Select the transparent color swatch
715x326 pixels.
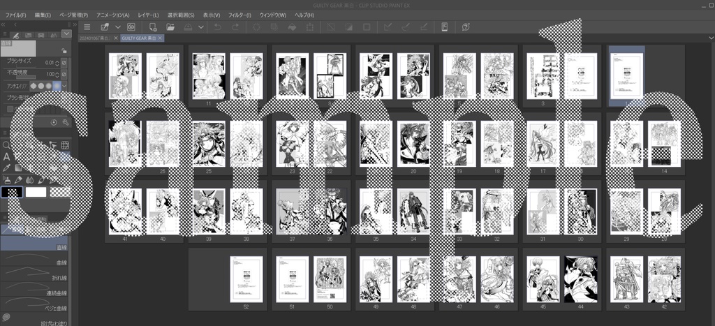(60, 192)
